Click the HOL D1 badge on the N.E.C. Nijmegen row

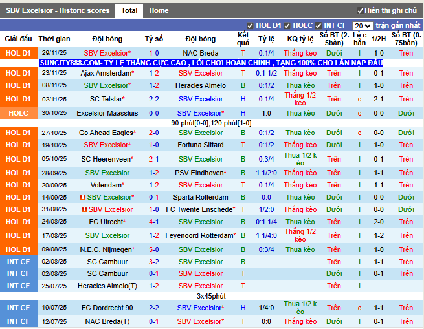[18, 249]
